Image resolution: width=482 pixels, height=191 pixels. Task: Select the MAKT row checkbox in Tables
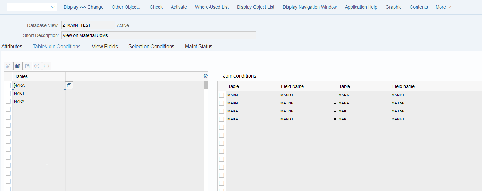click(x=8, y=93)
